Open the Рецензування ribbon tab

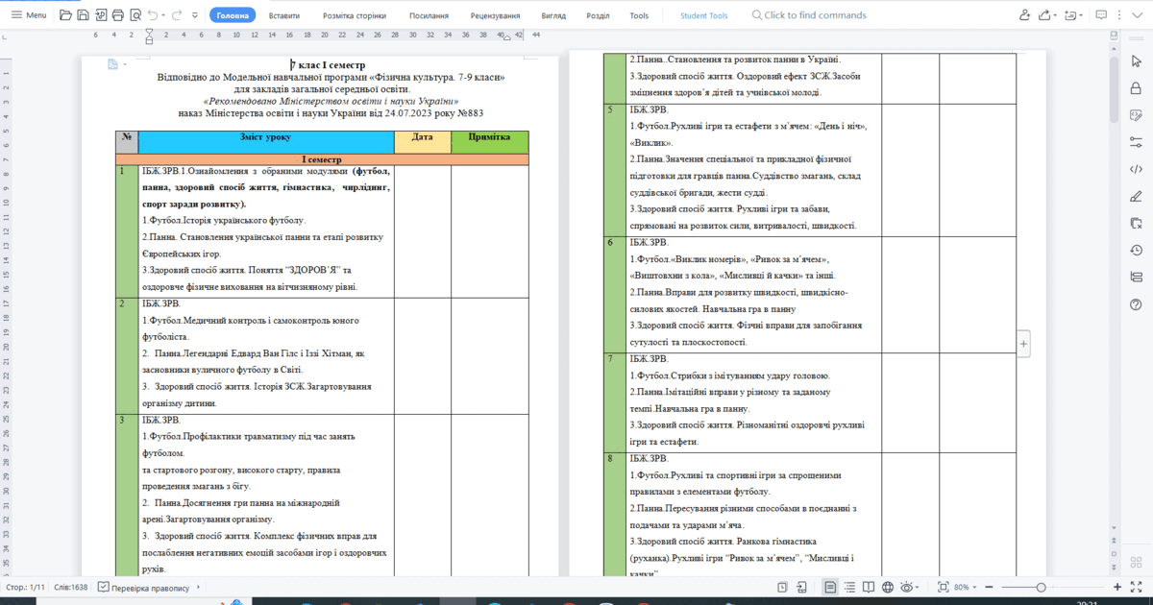495,15
